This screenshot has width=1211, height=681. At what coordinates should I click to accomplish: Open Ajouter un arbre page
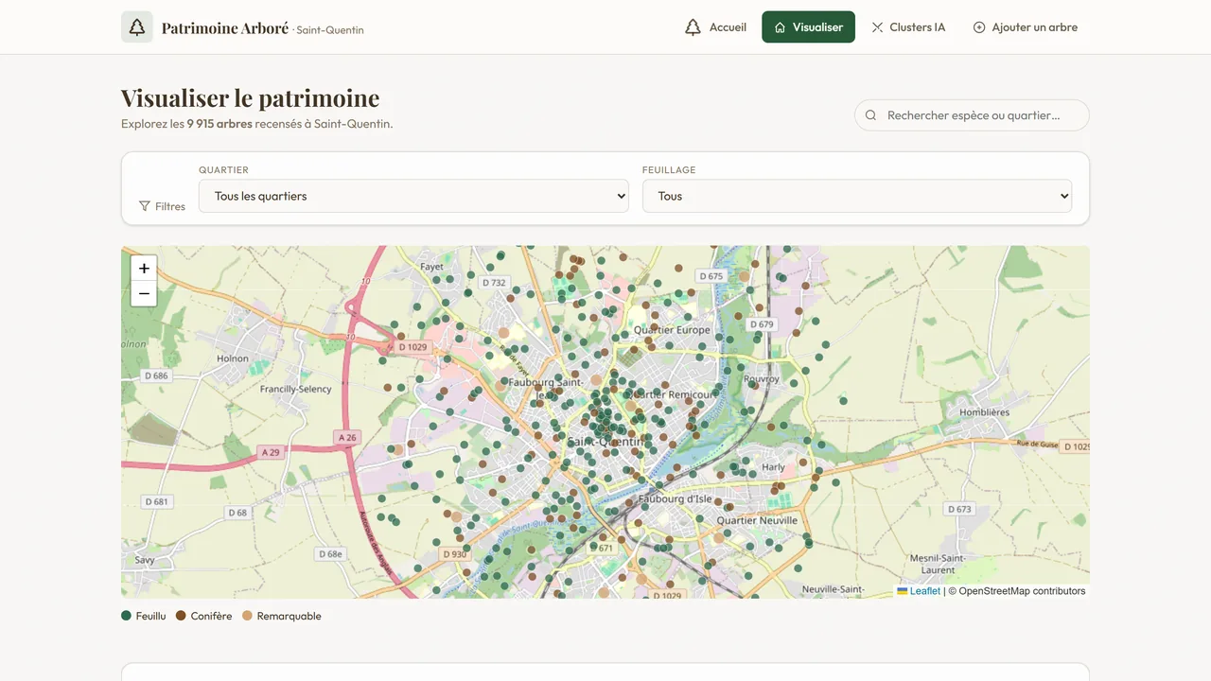(x=1026, y=27)
